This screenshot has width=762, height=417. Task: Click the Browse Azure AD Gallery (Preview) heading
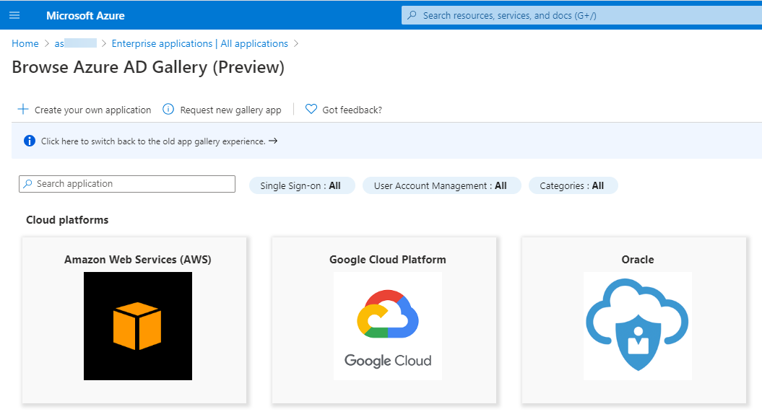(x=148, y=67)
